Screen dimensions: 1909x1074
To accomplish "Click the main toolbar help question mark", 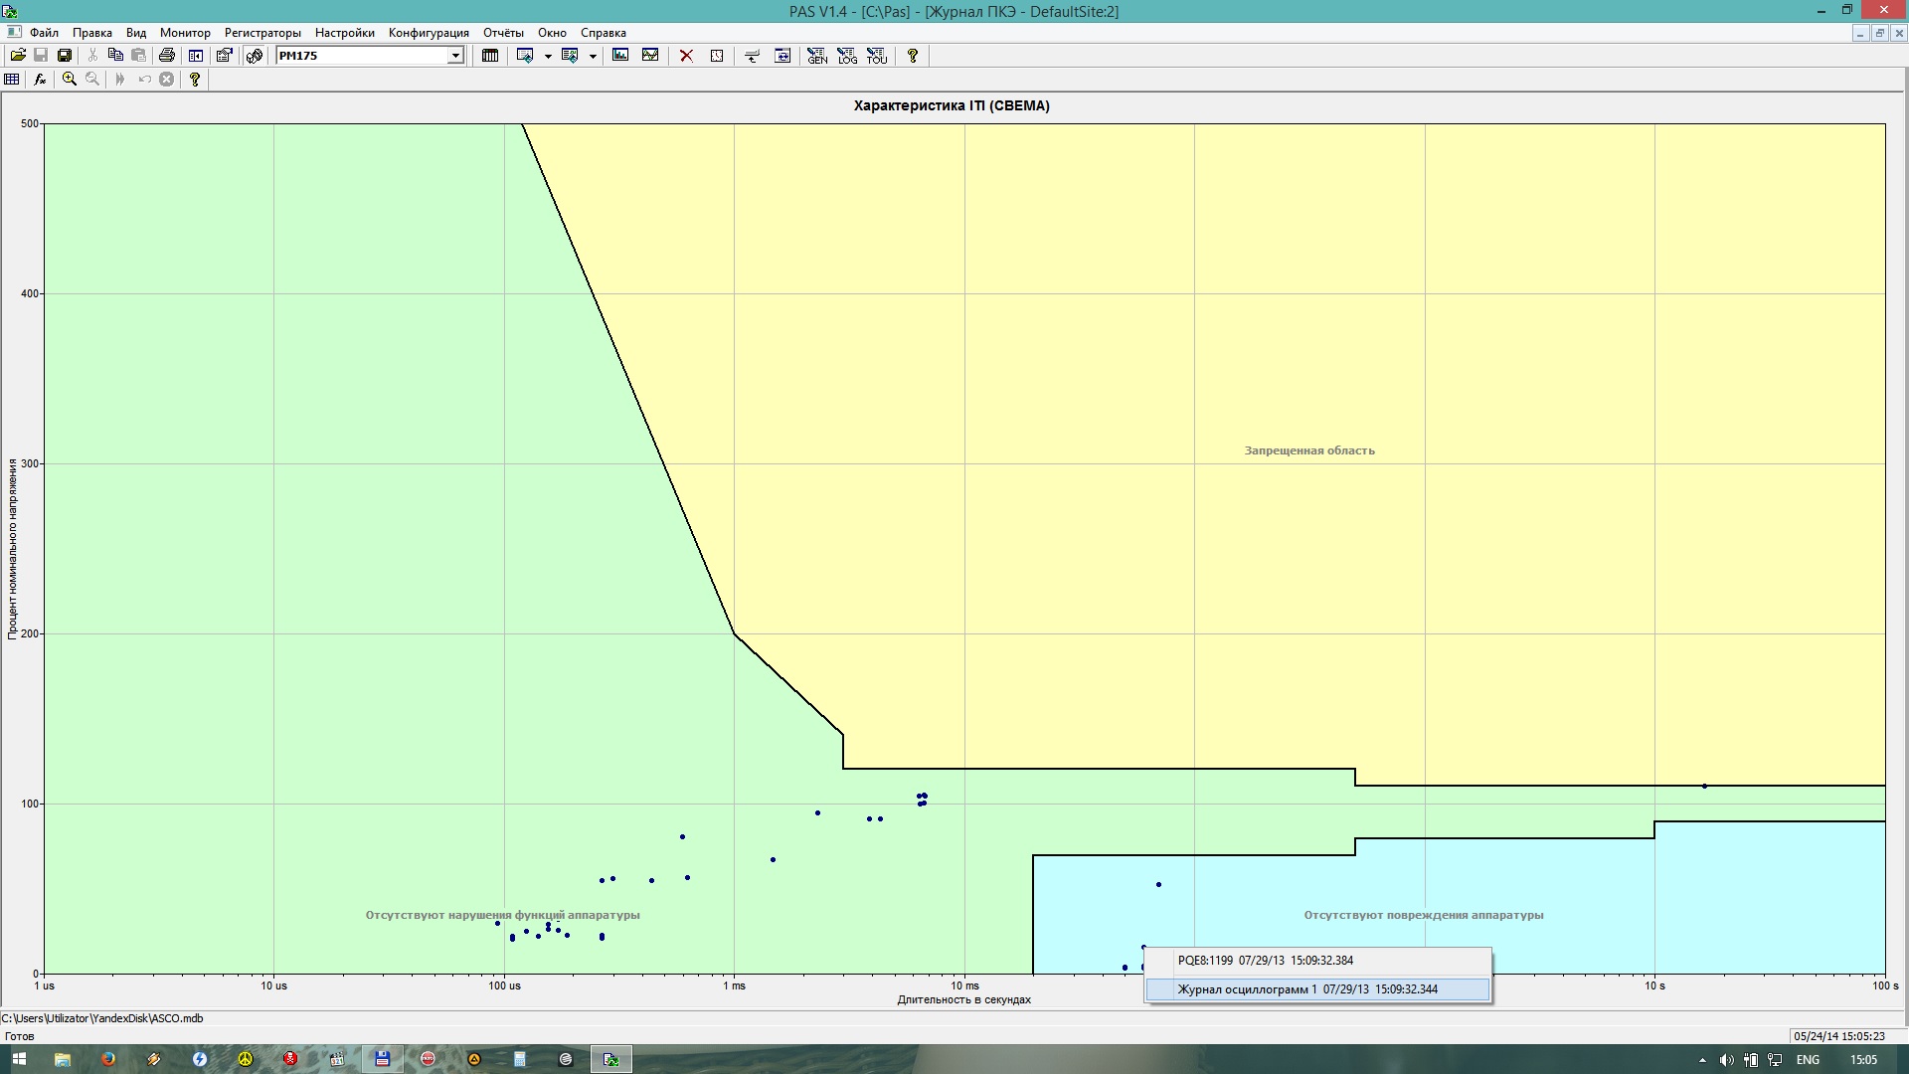I will pos(913,56).
